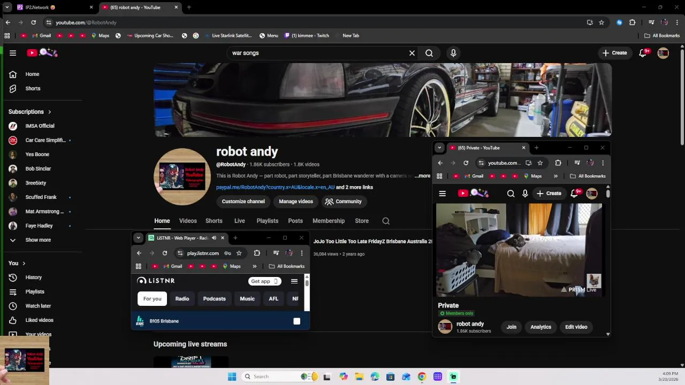Image resolution: width=685 pixels, height=385 pixels.
Task: Click Create in the main YouTube window
Action: [x=614, y=53]
